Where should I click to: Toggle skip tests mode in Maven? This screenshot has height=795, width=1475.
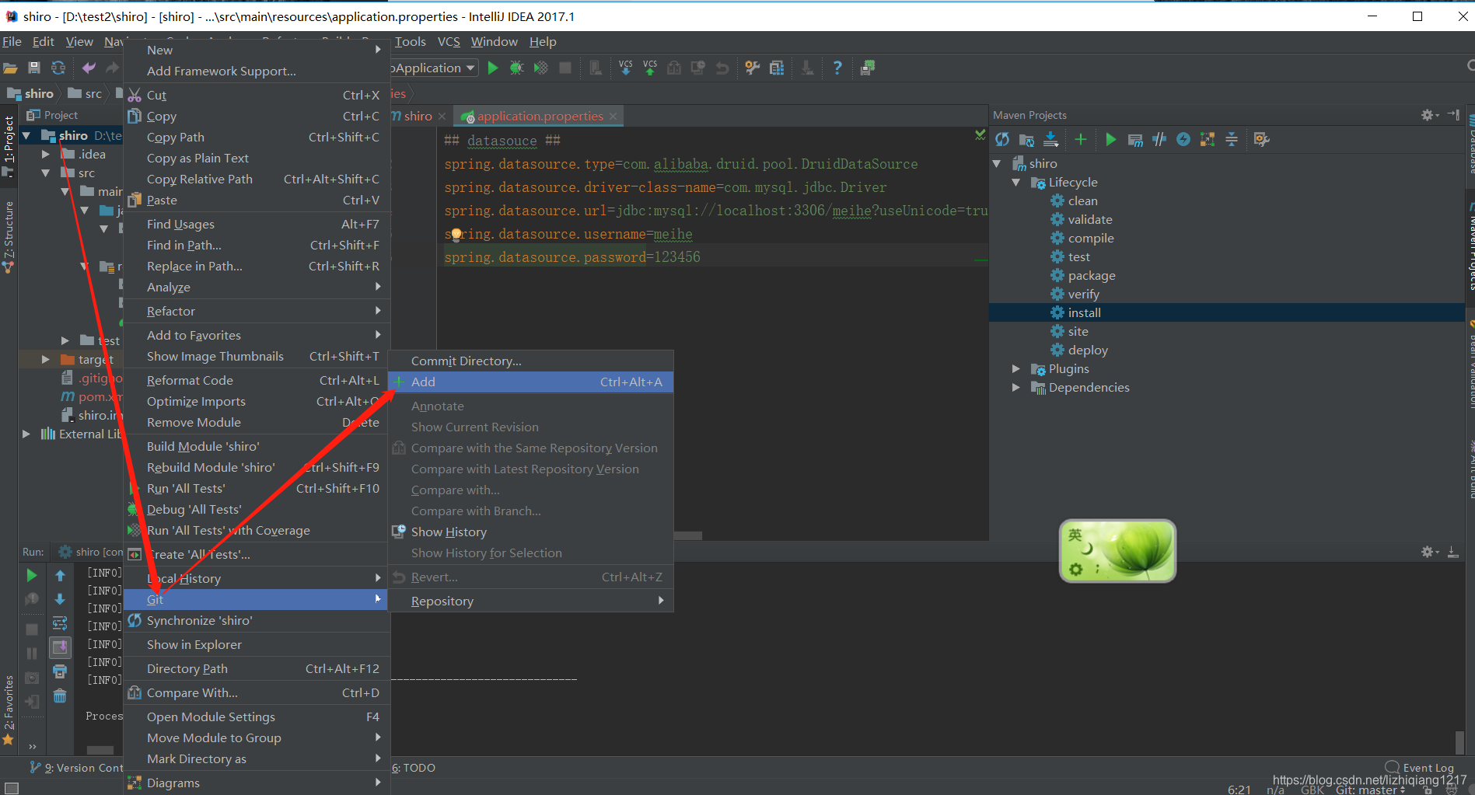coord(1183,139)
